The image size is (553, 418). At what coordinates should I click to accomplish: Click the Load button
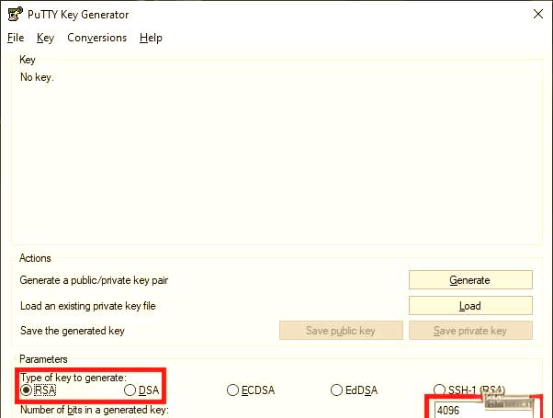[x=470, y=306]
